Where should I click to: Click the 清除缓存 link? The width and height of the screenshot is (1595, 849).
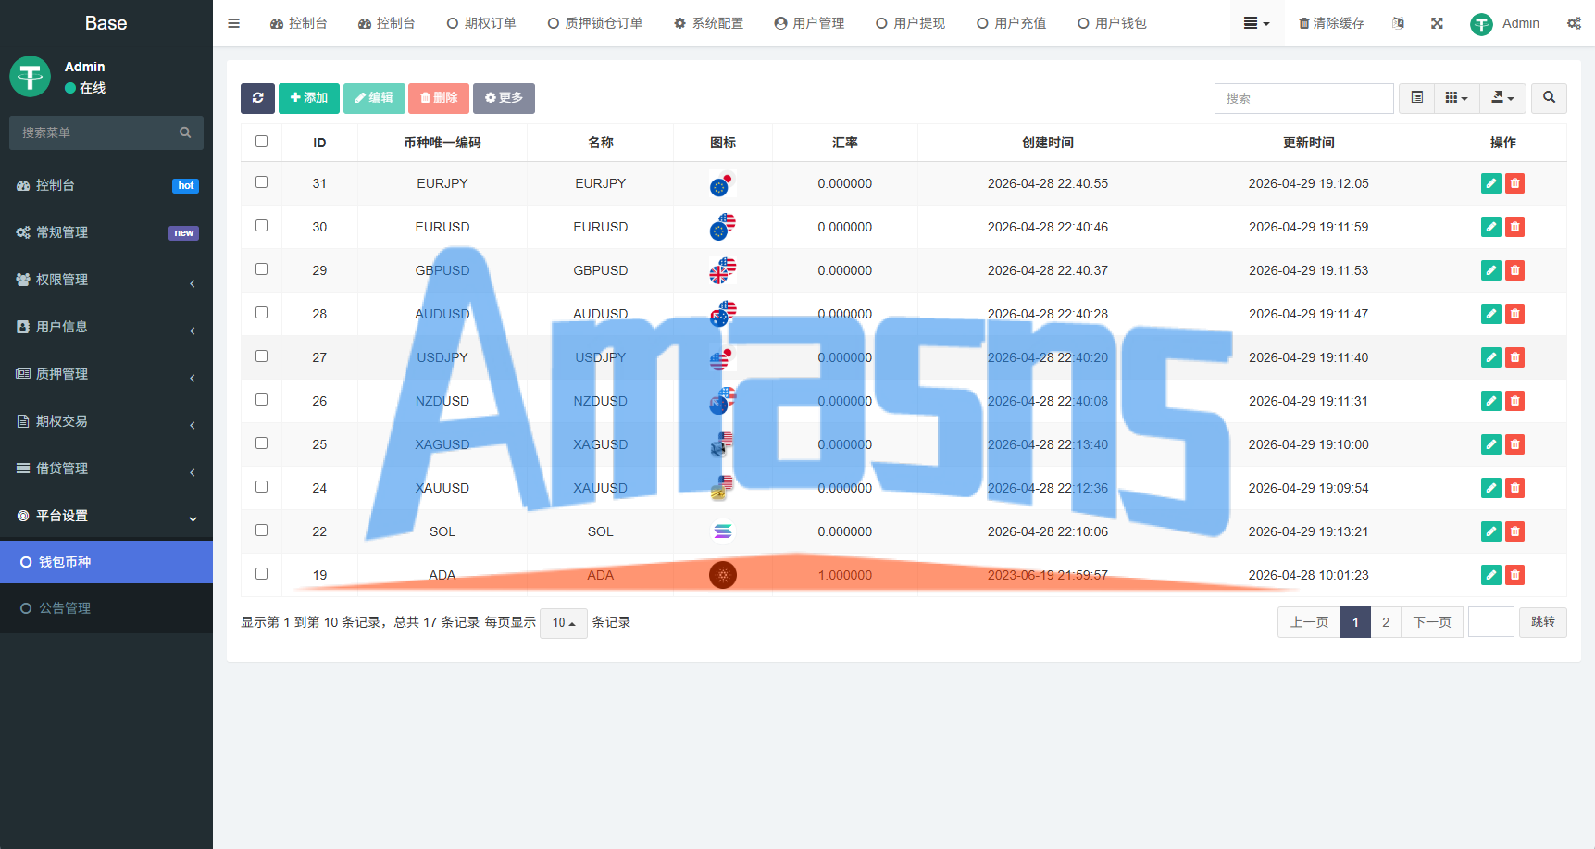pos(1331,23)
